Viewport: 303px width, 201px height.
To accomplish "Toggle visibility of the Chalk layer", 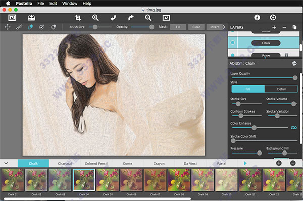I will click(233, 43).
